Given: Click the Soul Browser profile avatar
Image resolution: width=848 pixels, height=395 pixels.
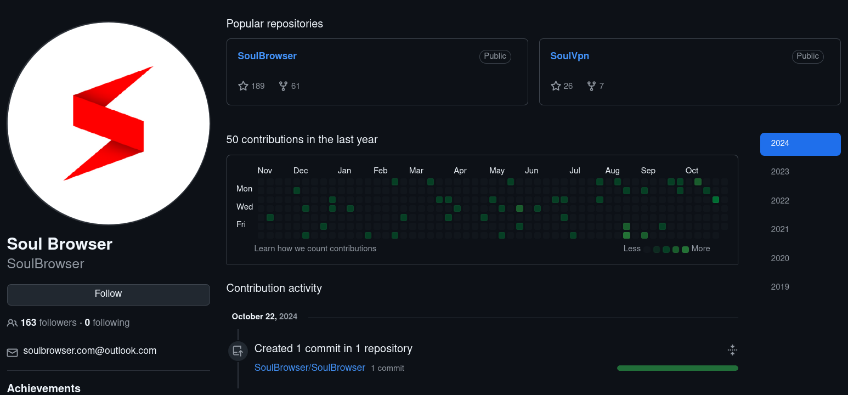Looking at the screenshot, I should (109, 123).
